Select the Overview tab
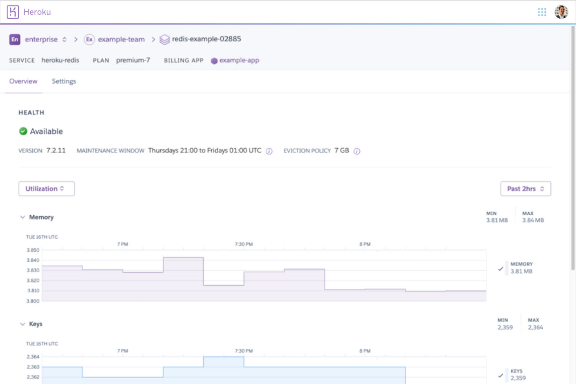The image size is (576, 384). 23,81
